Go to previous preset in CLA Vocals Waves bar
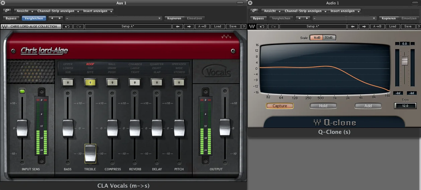The width and height of the screenshot is (421, 190). [178, 26]
